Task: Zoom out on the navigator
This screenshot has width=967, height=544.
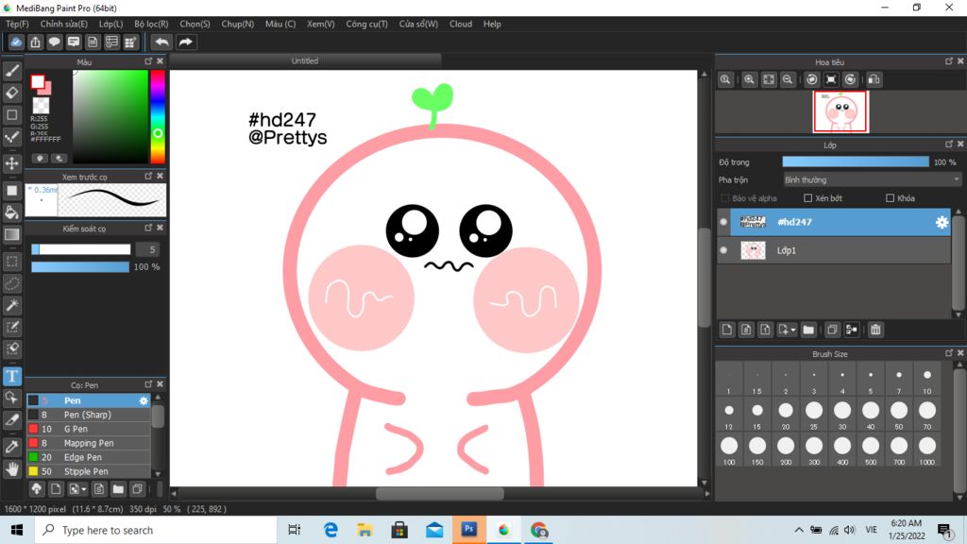Action: [788, 79]
